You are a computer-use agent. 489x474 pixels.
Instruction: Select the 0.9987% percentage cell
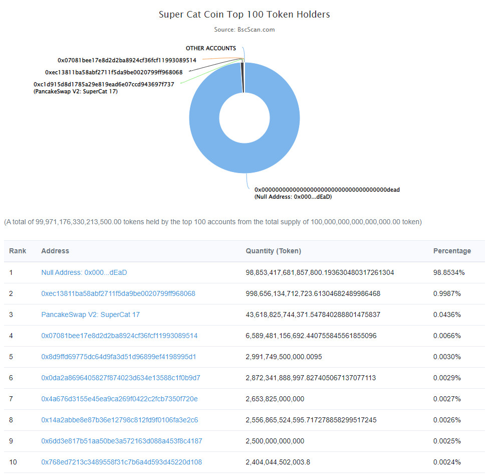click(x=447, y=293)
